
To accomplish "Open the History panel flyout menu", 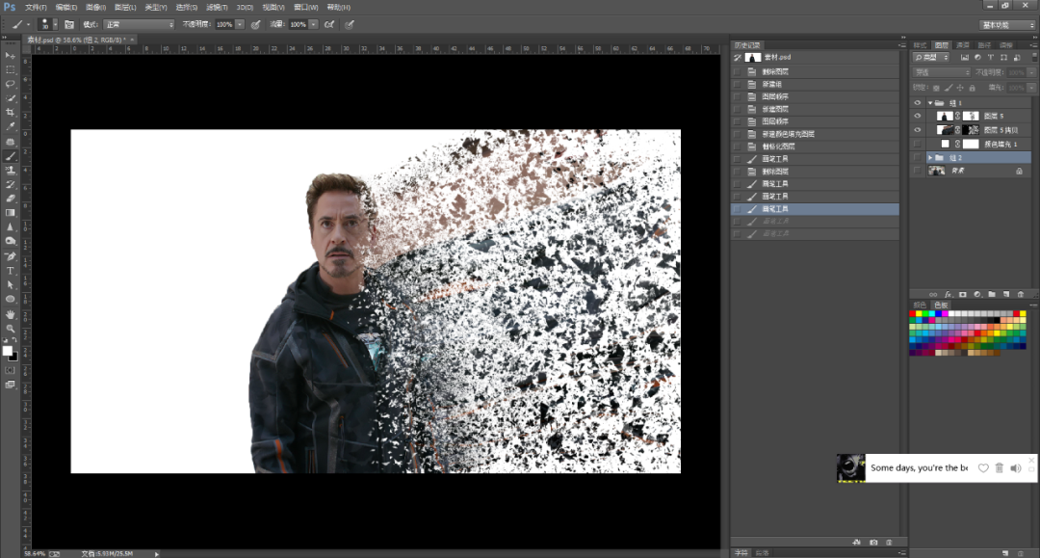I will coord(902,45).
